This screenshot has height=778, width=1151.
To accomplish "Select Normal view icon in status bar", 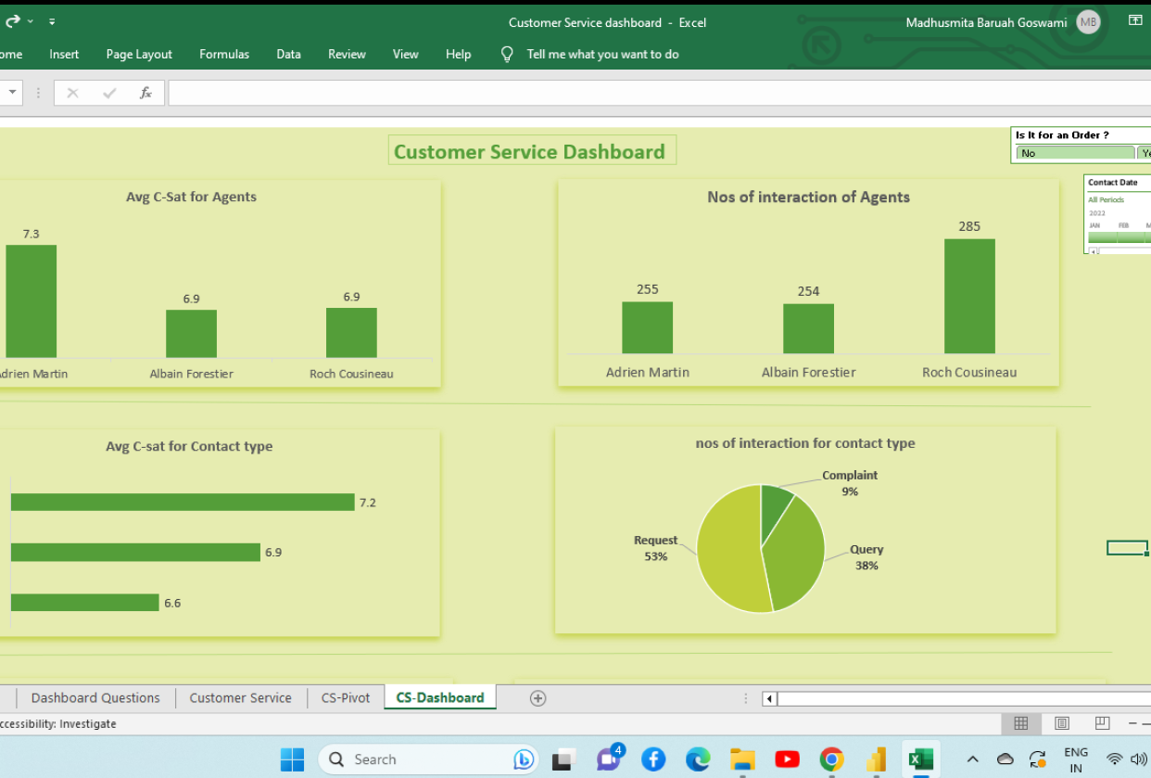I will click(1021, 723).
